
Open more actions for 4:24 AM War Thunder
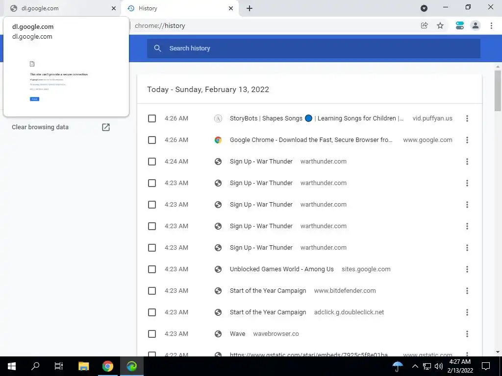click(x=467, y=162)
